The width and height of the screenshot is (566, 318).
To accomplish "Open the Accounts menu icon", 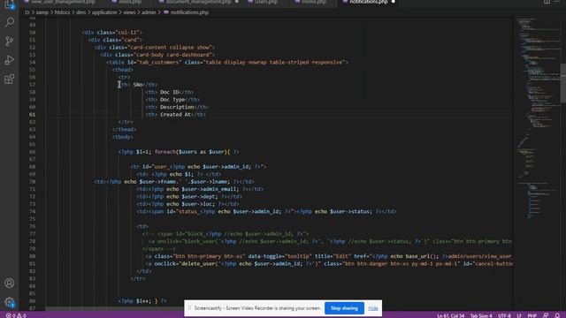I will [10, 283].
